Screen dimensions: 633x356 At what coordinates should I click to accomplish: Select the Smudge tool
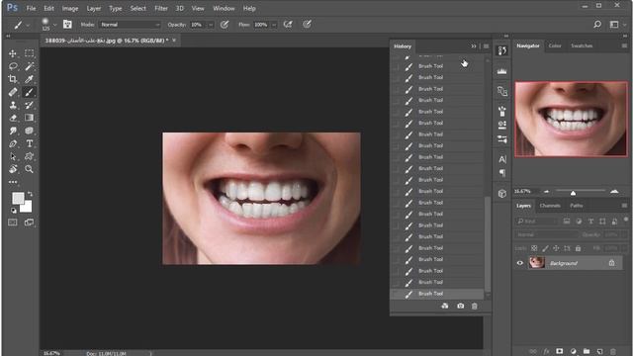(13, 131)
